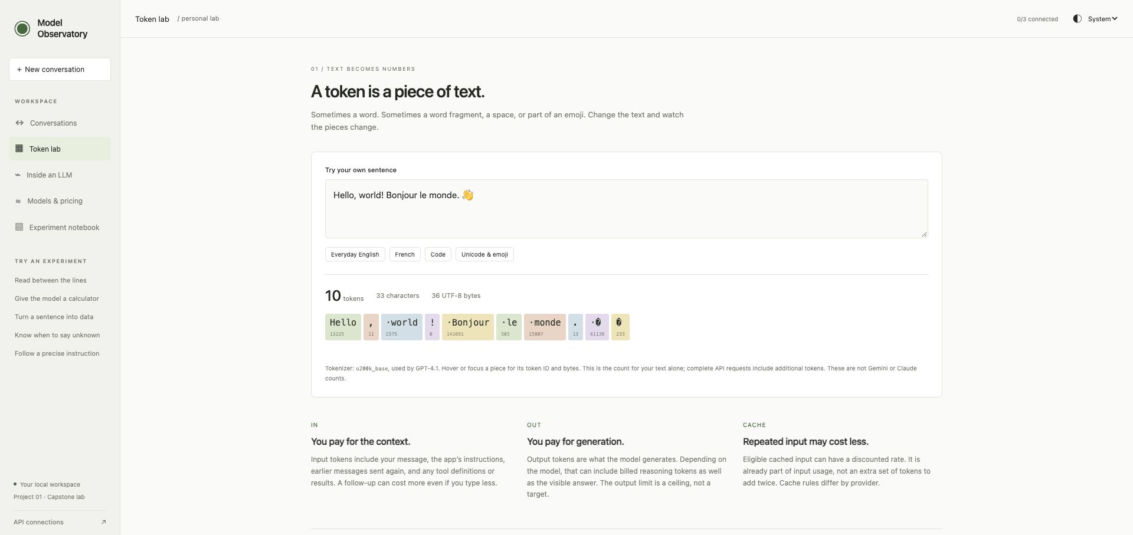The height and width of the screenshot is (535, 1133).
Task: Click the 10 tokens count
Action: tap(345, 296)
